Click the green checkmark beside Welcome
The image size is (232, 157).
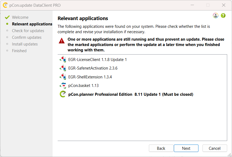tap(7, 17)
